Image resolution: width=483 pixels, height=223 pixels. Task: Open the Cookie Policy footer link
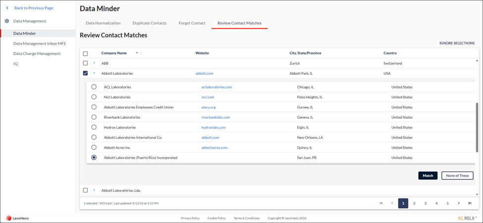click(216, 218)
